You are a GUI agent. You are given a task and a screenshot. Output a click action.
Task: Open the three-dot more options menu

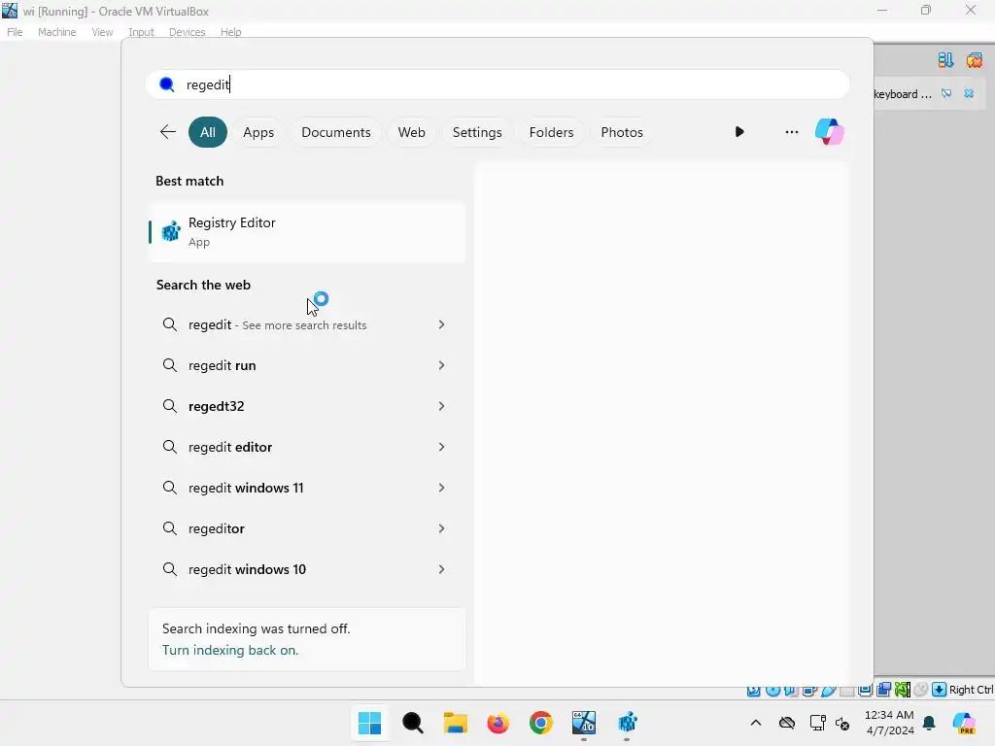791,132
